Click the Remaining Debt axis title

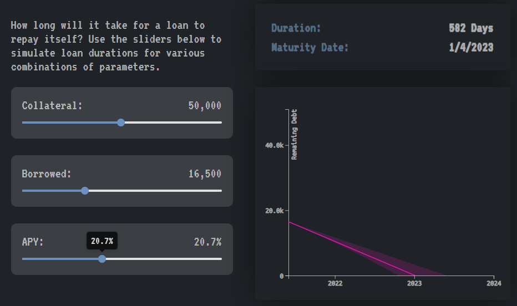[x=295, y=134]
